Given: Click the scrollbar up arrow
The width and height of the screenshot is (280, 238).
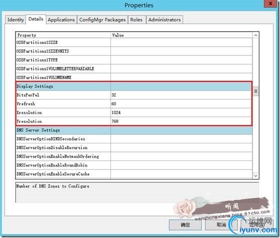Looking at the screenshot, I should coord(256,35).
